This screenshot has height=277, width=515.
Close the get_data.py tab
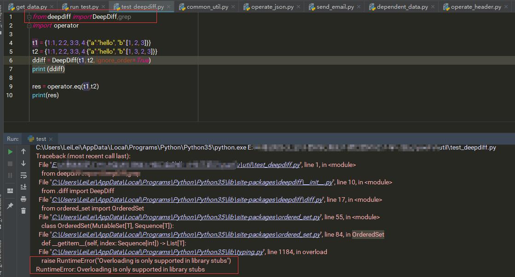[52, 6]
